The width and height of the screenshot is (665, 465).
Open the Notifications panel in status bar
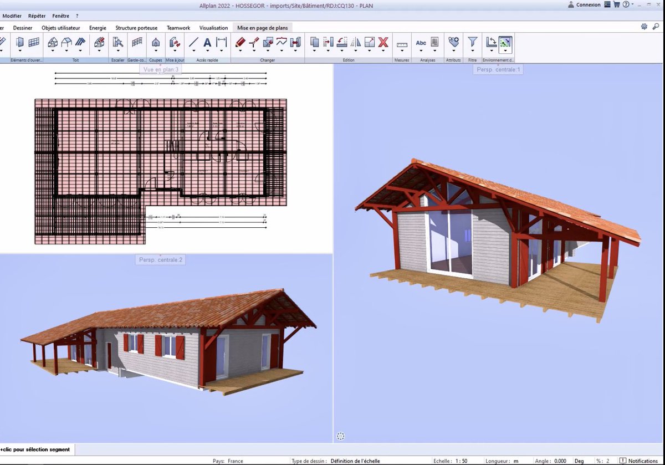click(639, 461)
